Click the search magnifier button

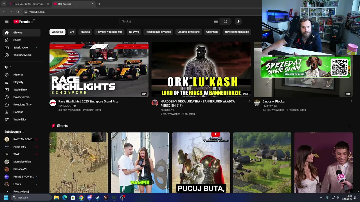click(226, 22)
